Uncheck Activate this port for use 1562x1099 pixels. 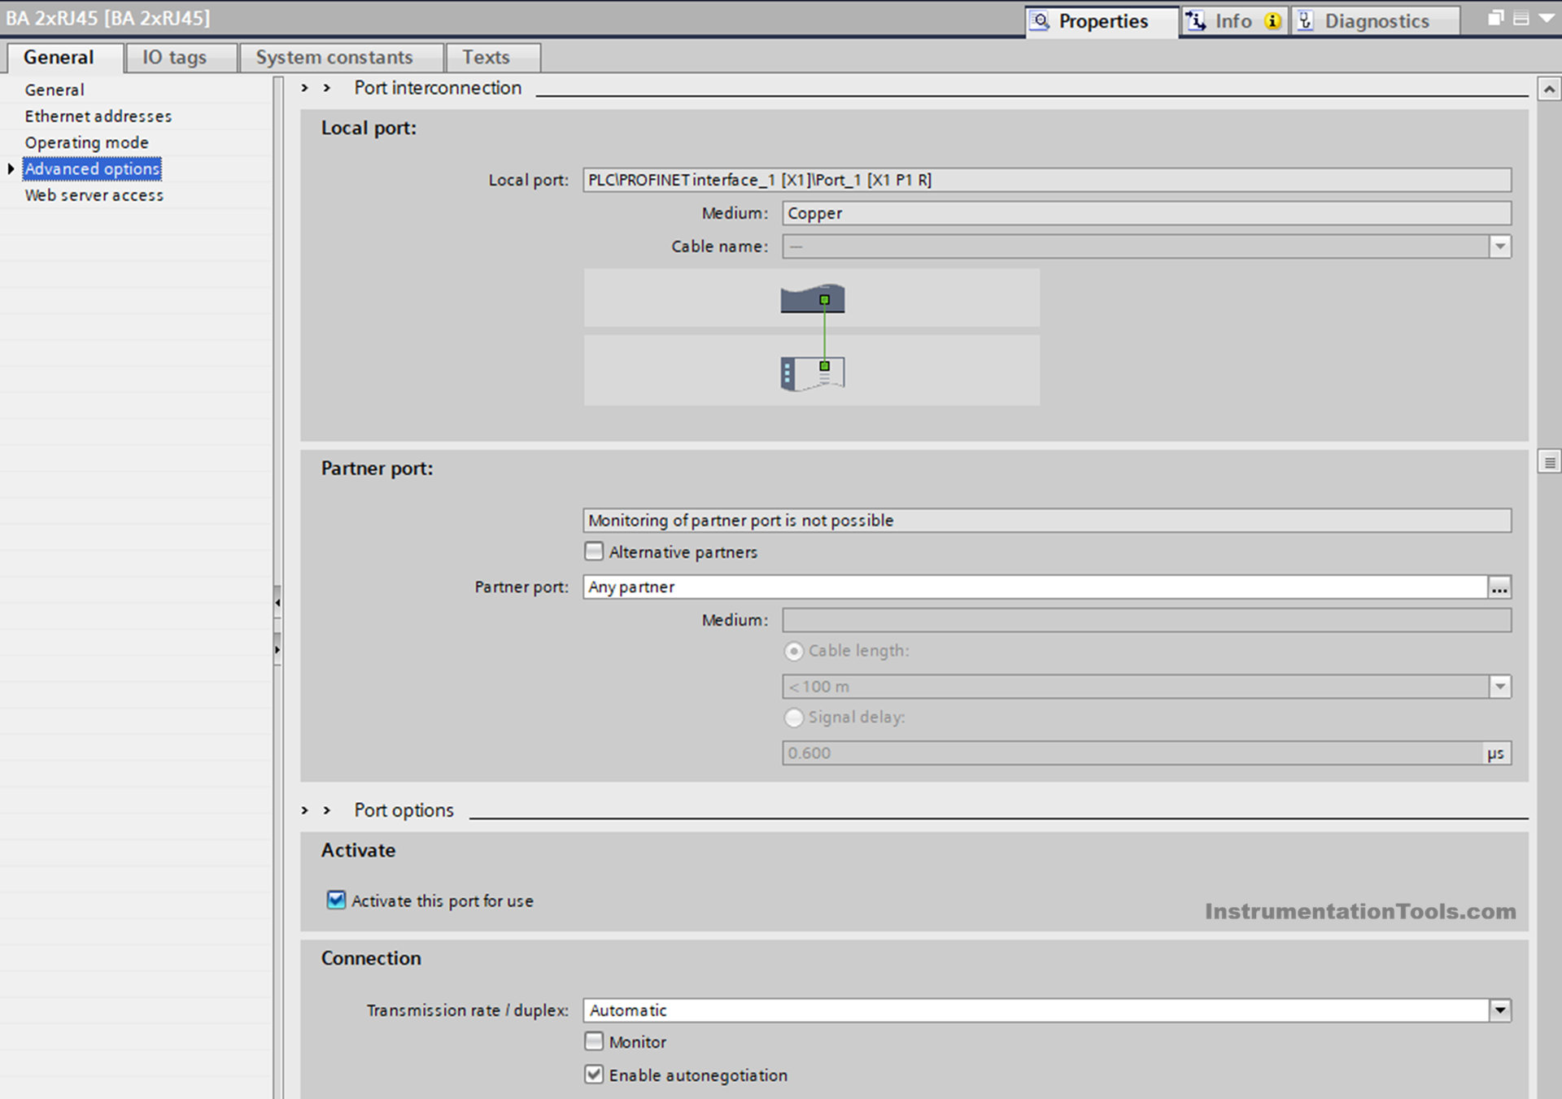(x=336, y=900)
